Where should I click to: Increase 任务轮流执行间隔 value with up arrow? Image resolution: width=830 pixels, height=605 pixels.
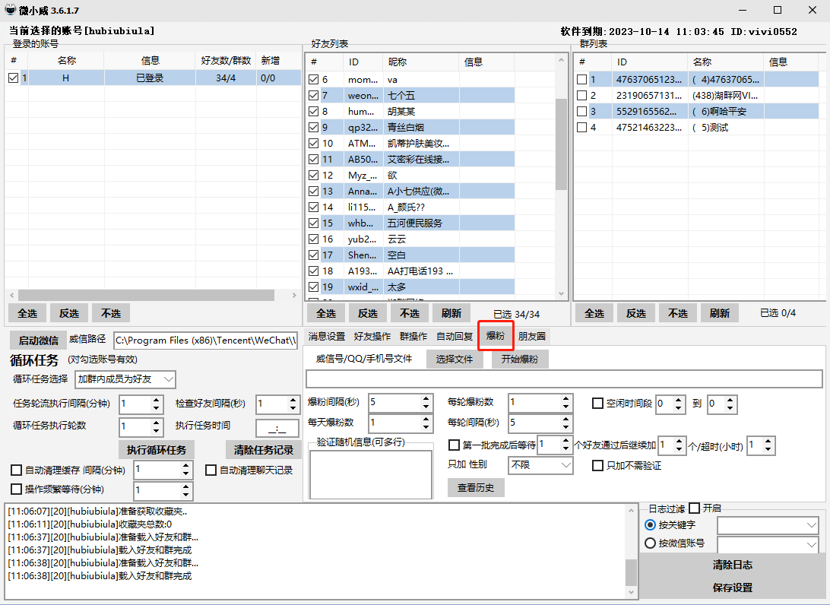pos(157,400)
